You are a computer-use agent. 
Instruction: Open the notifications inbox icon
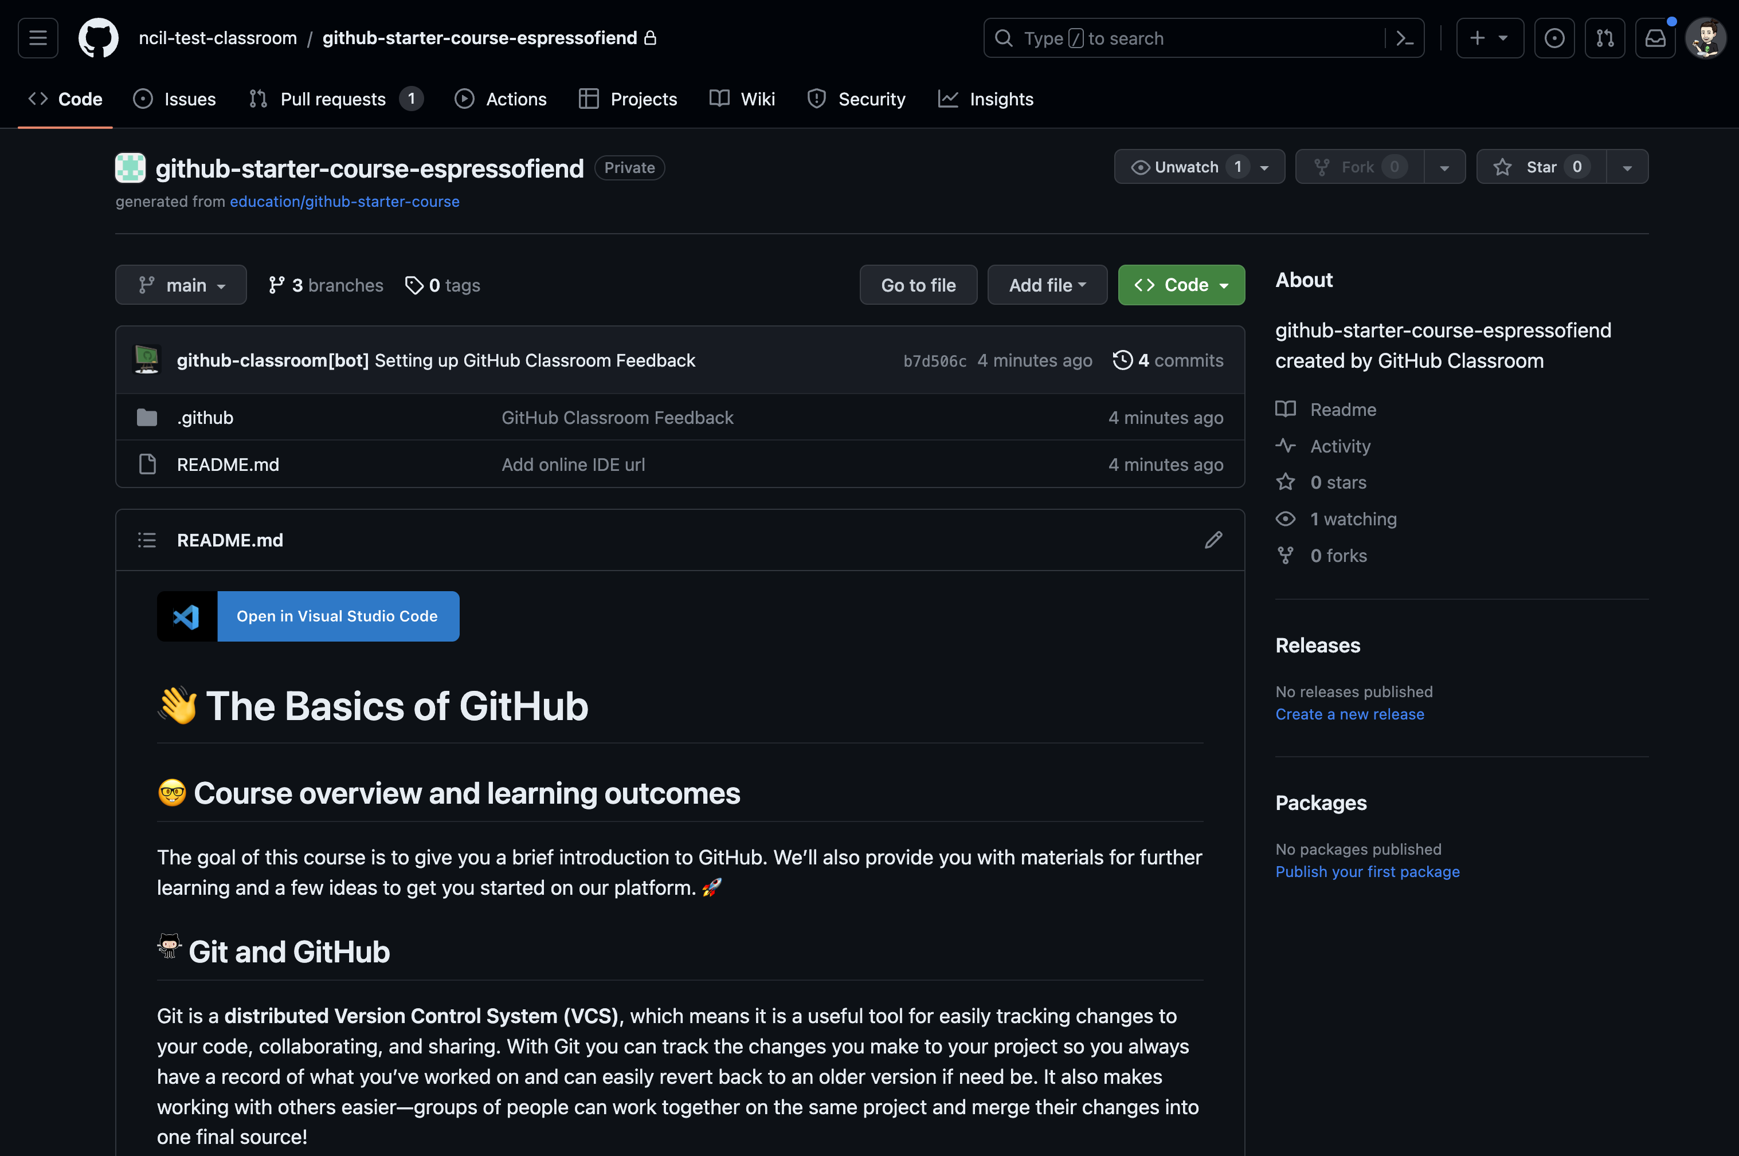(1655, 38)
